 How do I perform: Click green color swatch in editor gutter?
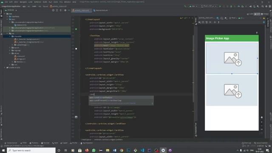[x=76, y=29]
